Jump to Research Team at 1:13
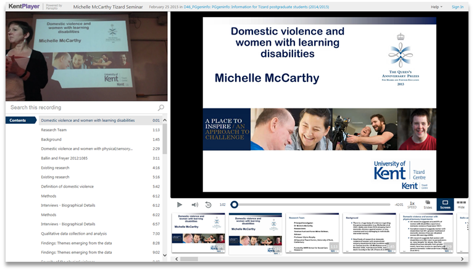Screen dimensions: 474x271 pos(101,130)
